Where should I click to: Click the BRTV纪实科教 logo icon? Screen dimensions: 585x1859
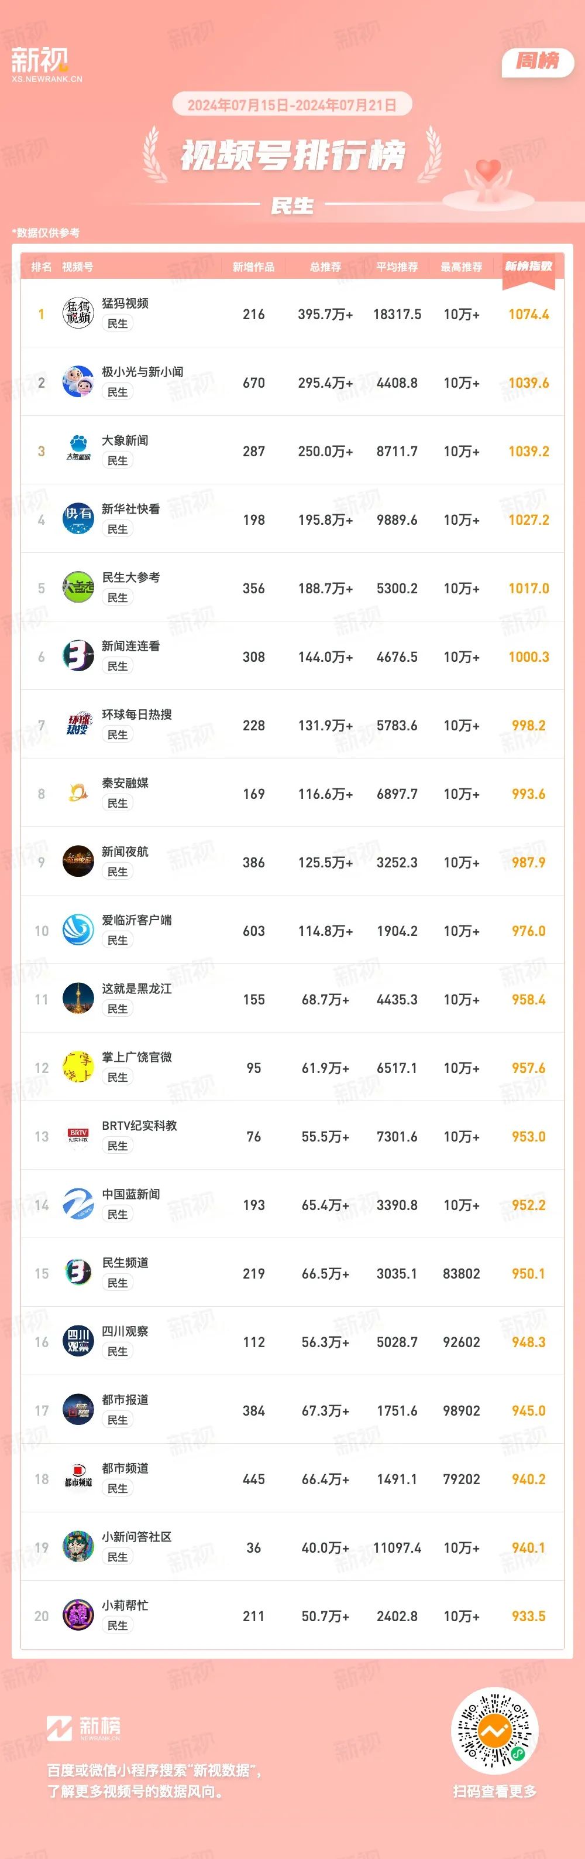(78, 1136)
